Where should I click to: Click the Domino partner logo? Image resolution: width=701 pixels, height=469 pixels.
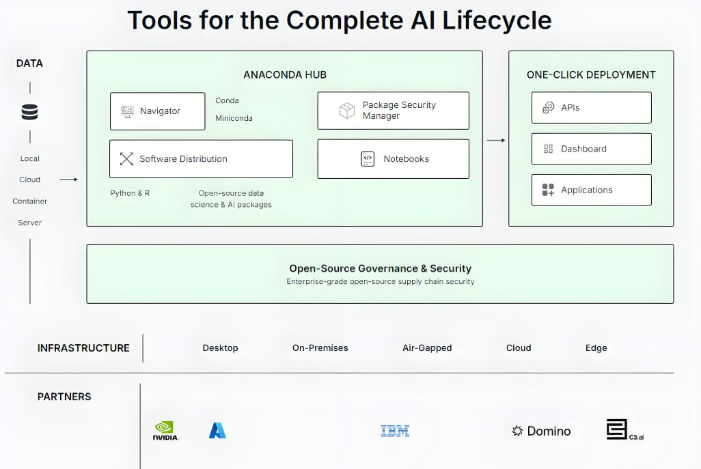(x=541, y=431)
